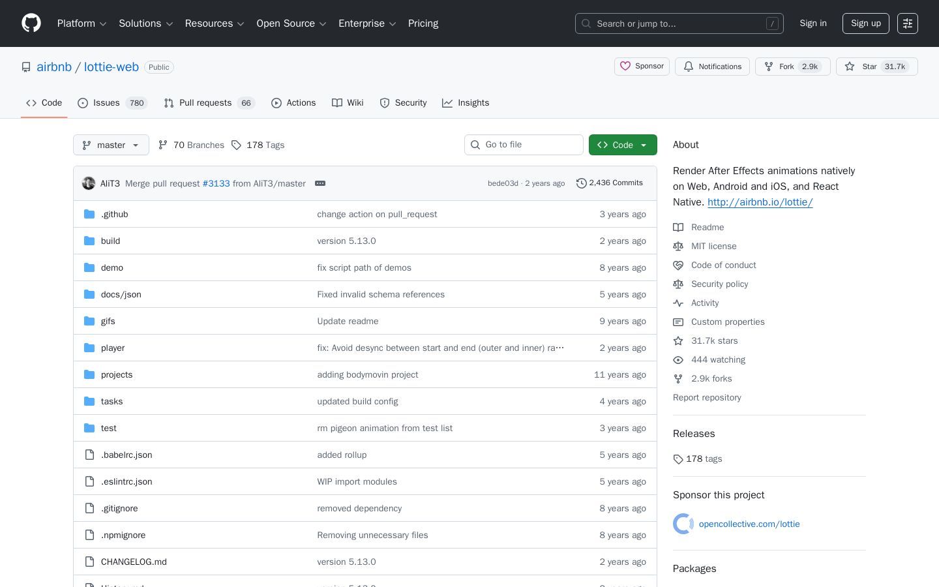This screenshot has width=939, height=587.
Task: Switch to the Pull requests tab
Action: 209,103
